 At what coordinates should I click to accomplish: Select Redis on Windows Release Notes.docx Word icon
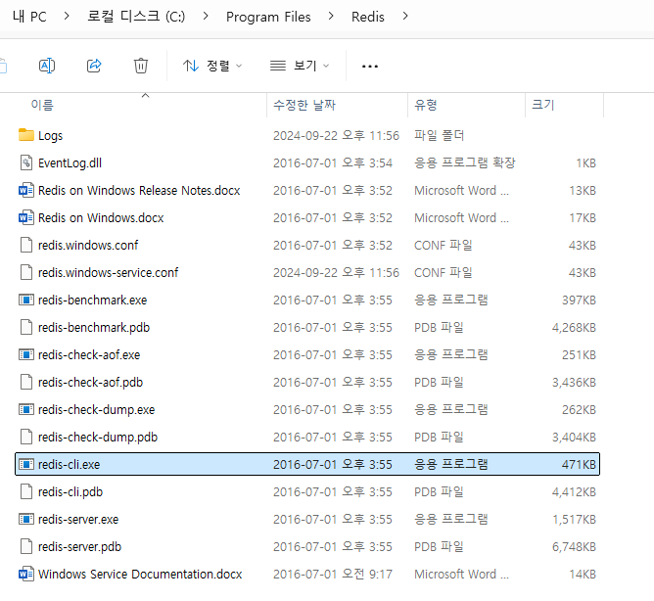point(26,190)
